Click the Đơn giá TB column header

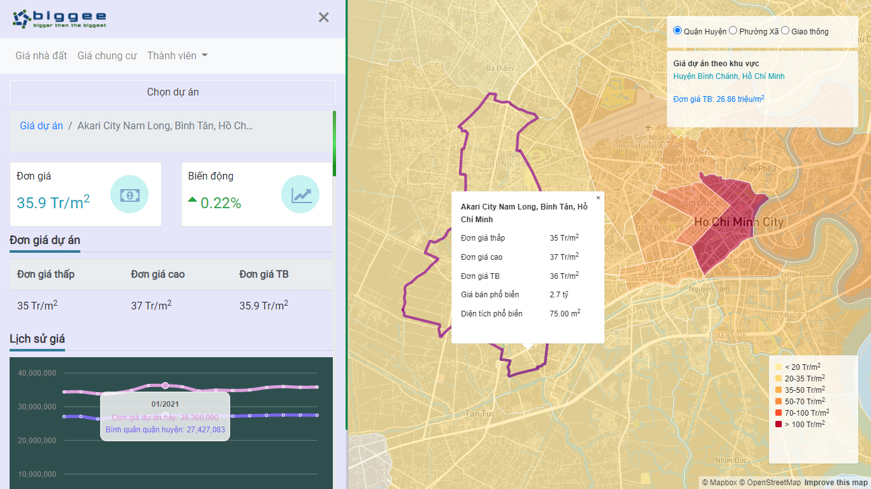point(264,274)
